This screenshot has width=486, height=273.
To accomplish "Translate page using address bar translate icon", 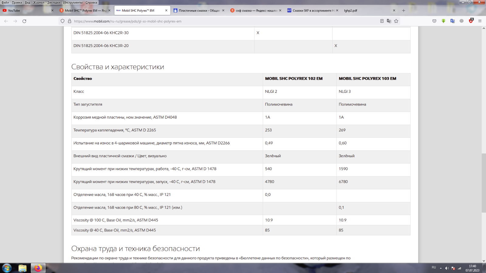I will 389,21.
